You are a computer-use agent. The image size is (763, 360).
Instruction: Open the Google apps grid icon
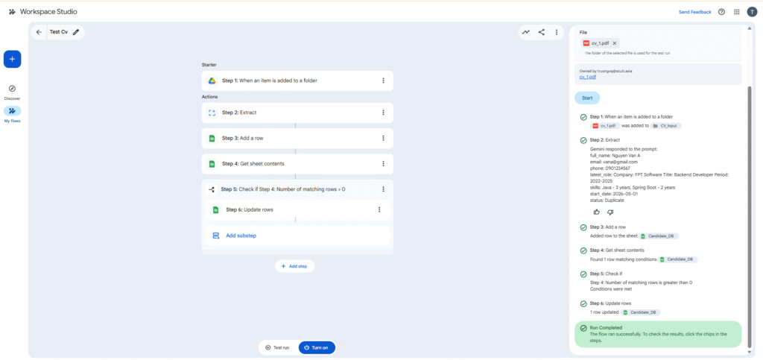[737, 12]
